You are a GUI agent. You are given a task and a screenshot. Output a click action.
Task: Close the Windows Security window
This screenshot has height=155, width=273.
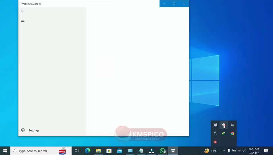point(184,4)
